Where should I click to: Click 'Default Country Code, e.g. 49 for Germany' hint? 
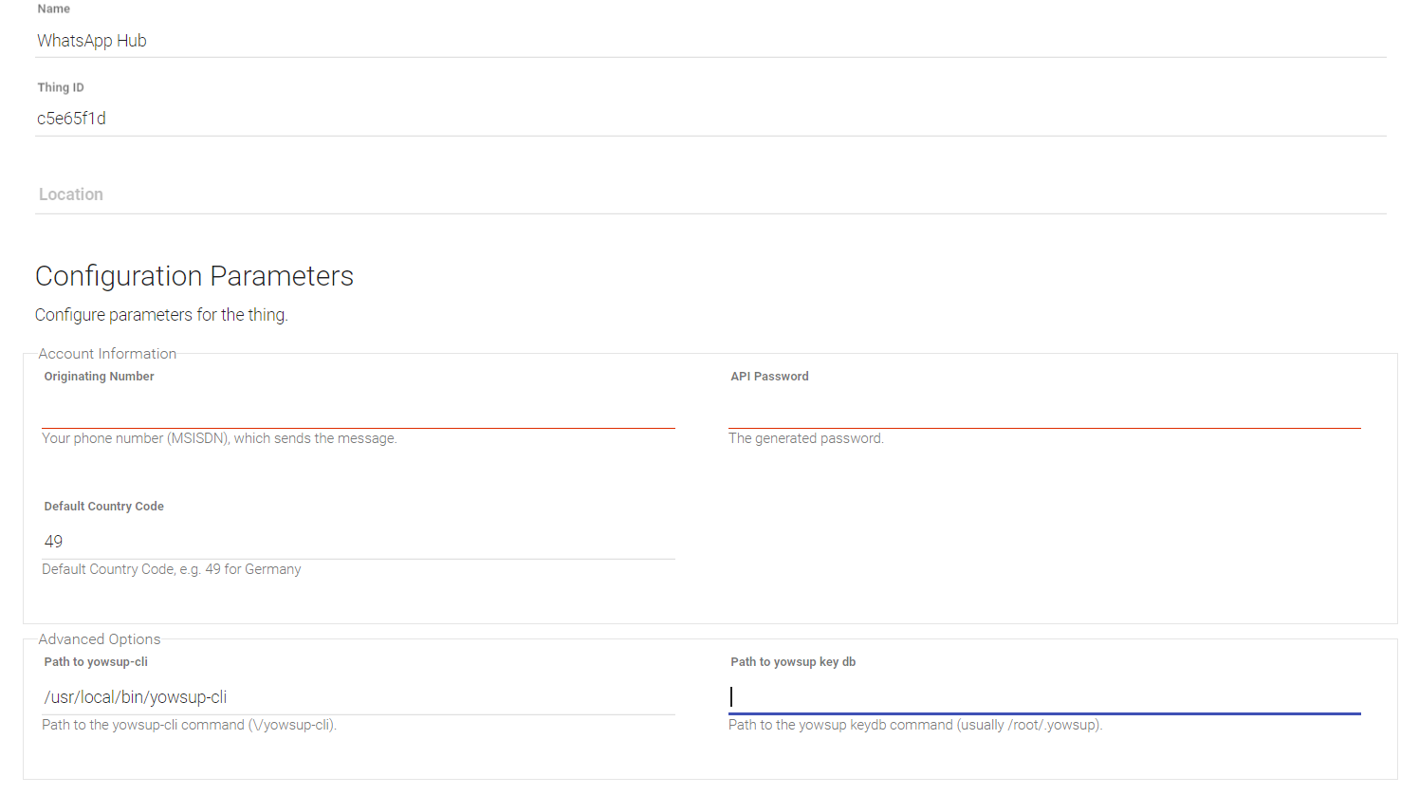pos(172,569)
